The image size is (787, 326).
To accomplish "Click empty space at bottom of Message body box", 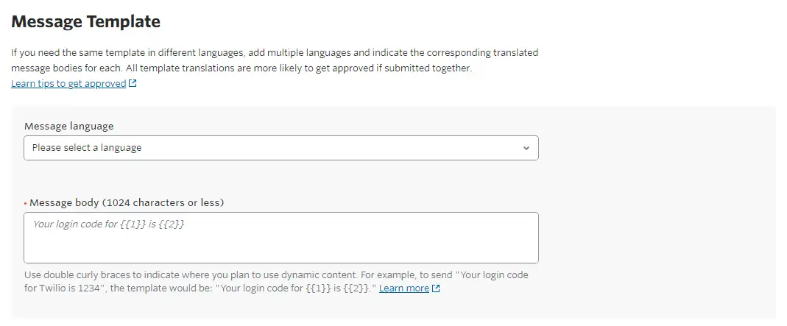I will tap(280, 252).
